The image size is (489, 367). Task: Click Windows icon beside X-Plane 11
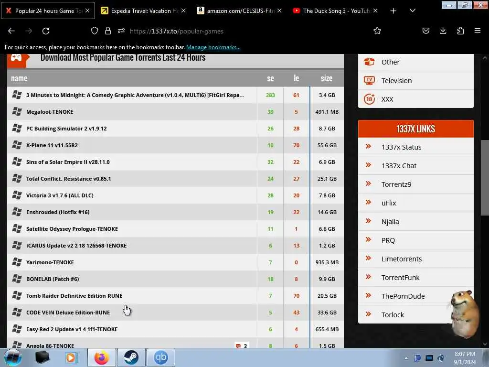click(17, 145)
